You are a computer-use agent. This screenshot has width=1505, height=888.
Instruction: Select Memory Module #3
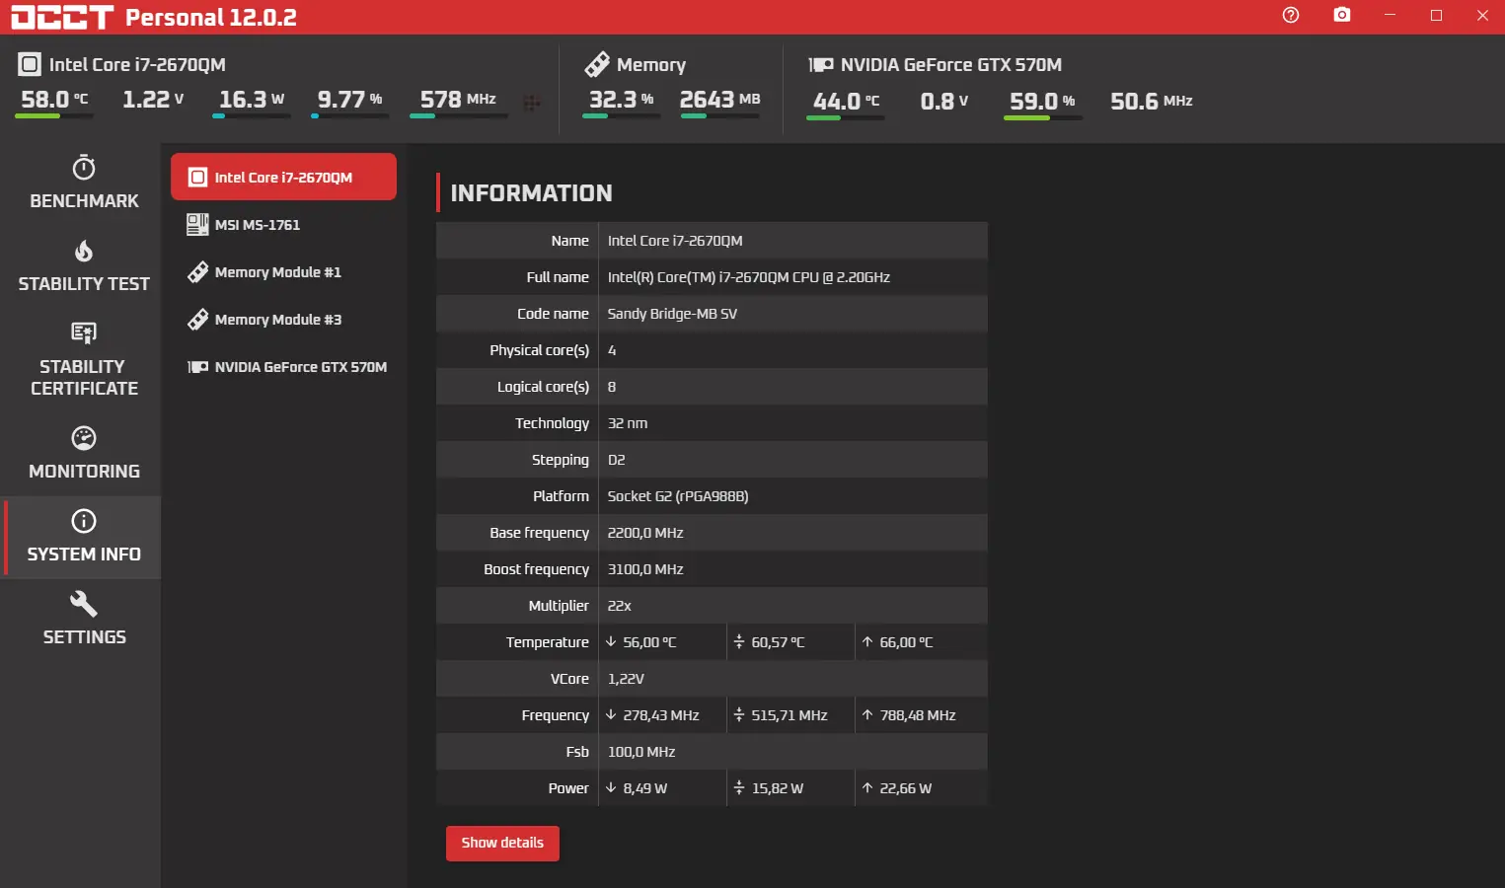point(283,320)
